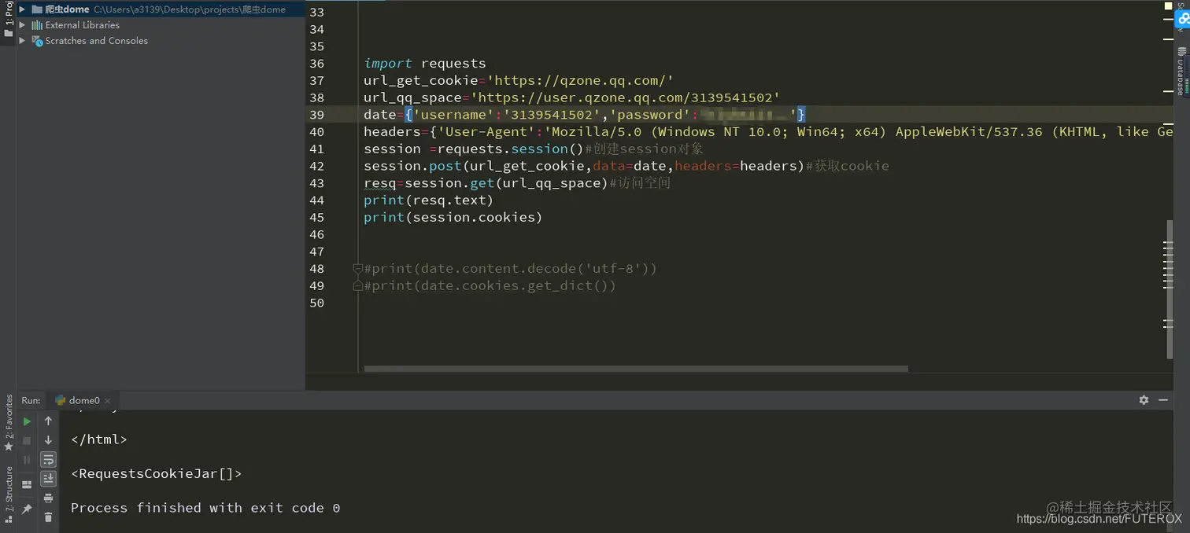The image size is (1190, 533).
Task: Click the 'print(session.cookies)' line
Action: [453, 218]
